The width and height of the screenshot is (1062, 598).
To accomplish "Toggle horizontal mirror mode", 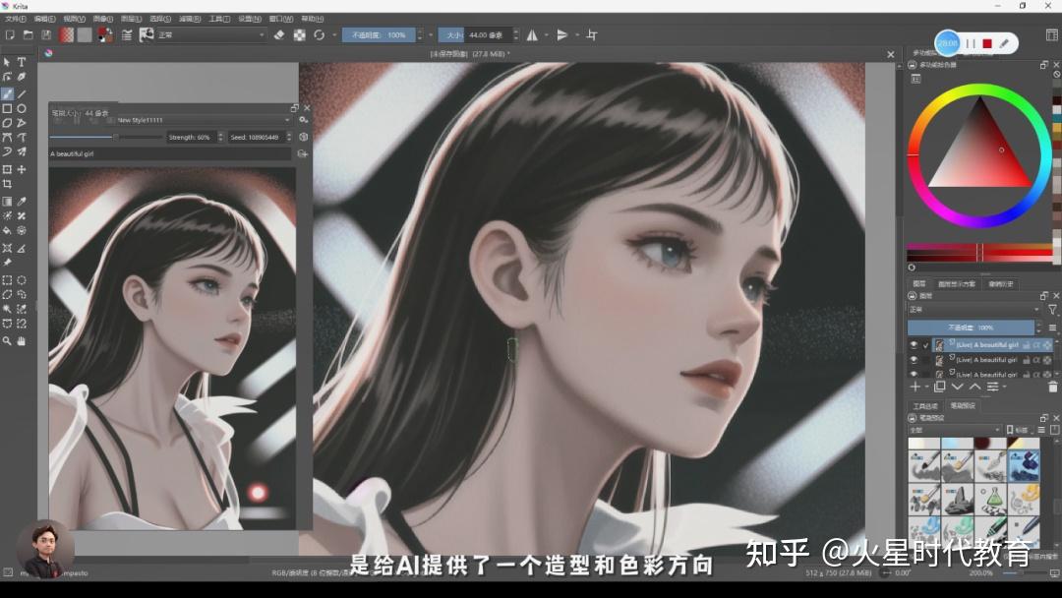I will click(533, 35).
